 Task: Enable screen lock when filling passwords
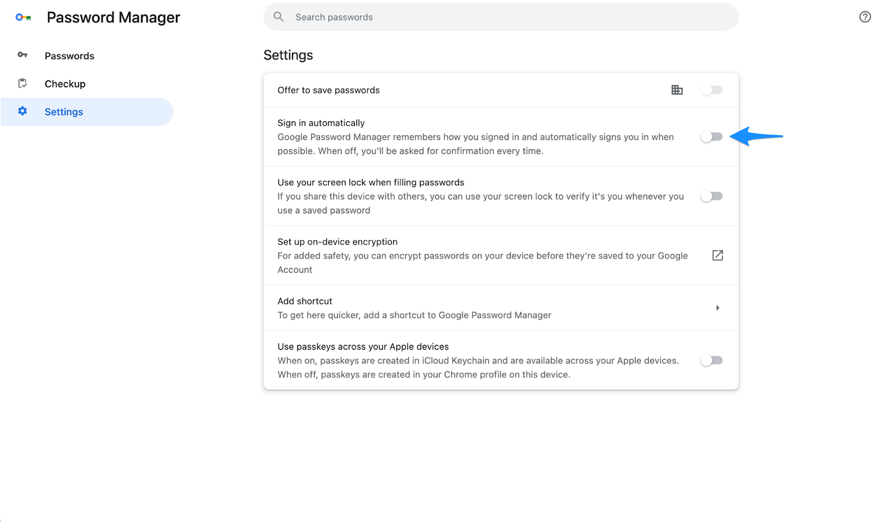click(x=712, y=196)
